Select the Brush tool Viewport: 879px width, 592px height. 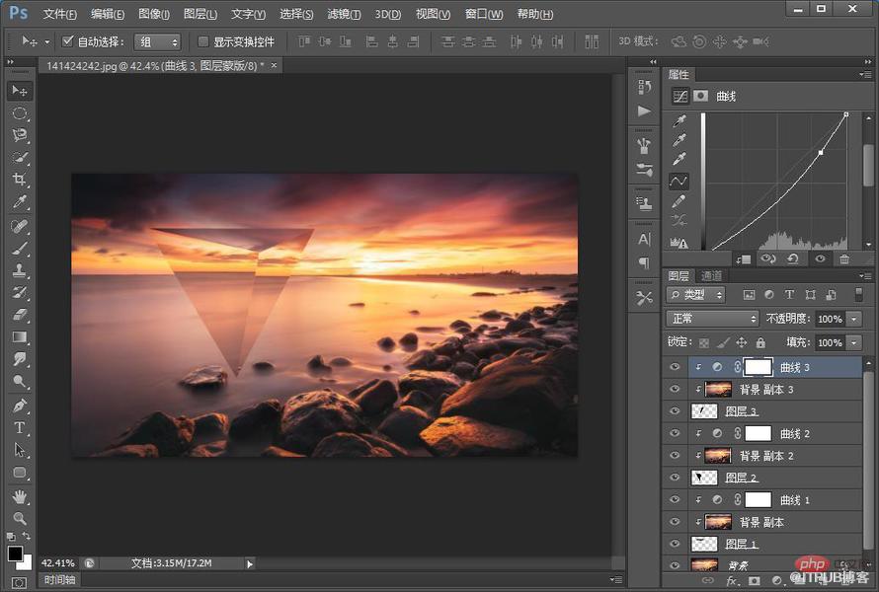point(19,248)
